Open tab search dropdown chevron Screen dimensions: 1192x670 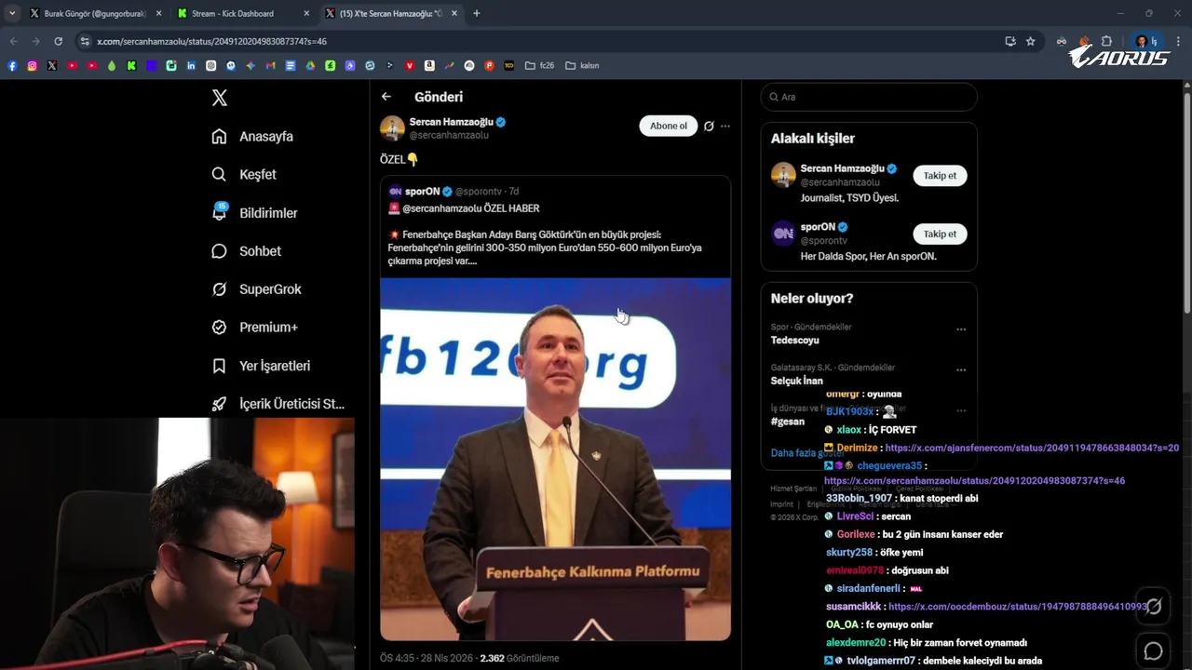12,14
